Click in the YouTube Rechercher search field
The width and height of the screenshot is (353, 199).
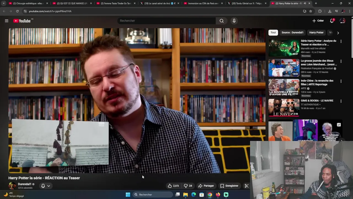tap(167, 21)
